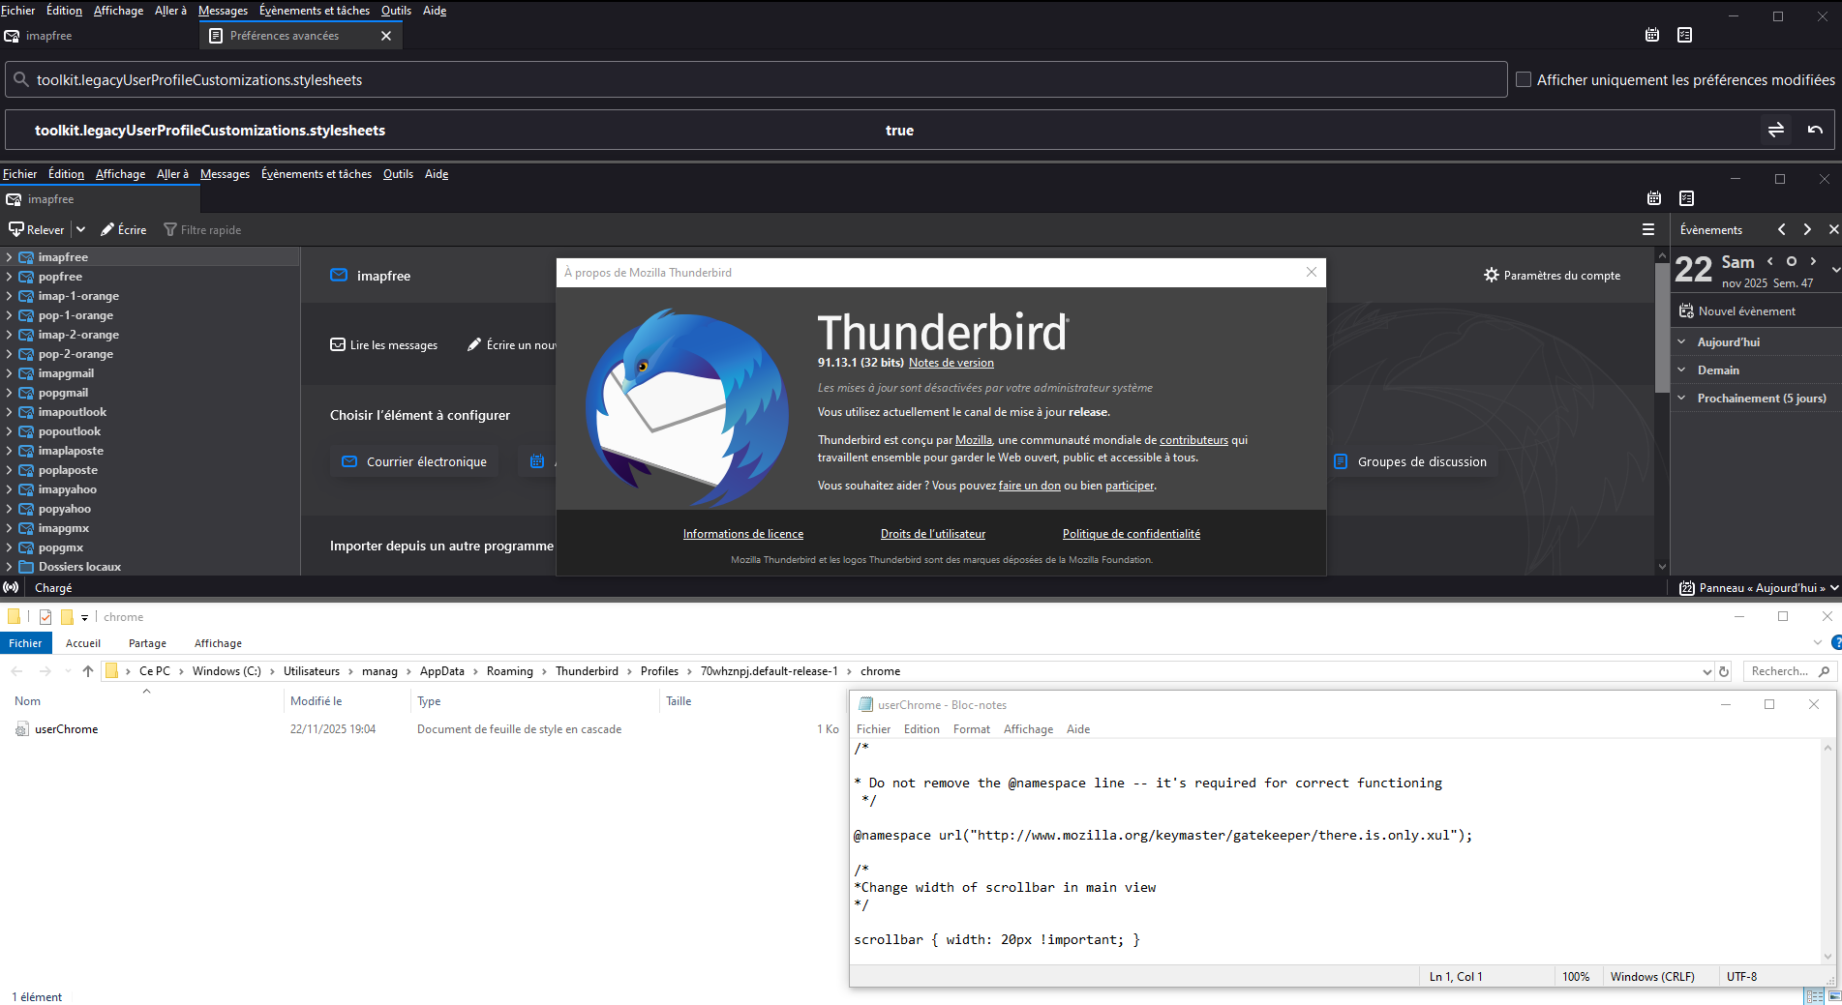Choose Groupes de discussion to configure
Screen dimensions: 1842x1005
point(1411,461)
